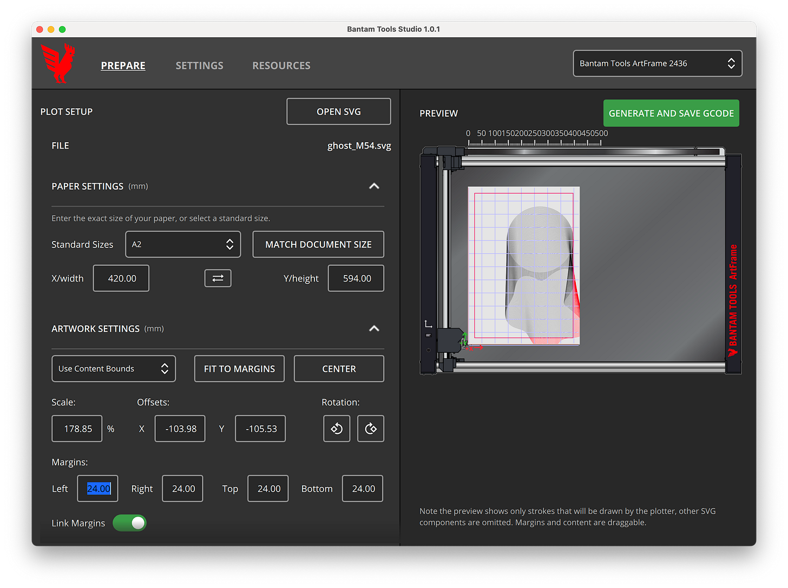Screen dimensions: 788x588
Task: Click the Right margin field
Action: (x=183, y=489)
